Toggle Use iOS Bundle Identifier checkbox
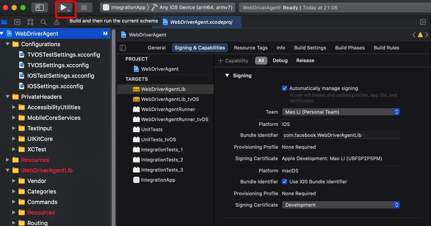This screenshot has height=226, width=431. [x=285, y=182]
